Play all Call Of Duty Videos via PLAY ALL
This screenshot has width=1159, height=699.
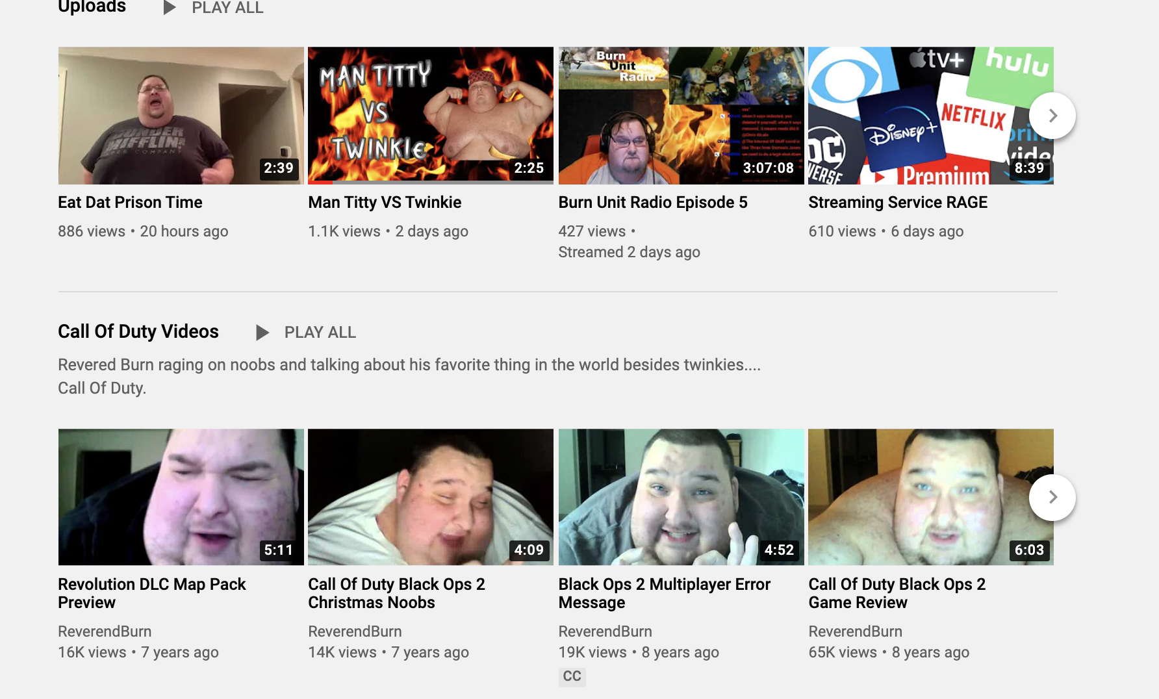320,333
